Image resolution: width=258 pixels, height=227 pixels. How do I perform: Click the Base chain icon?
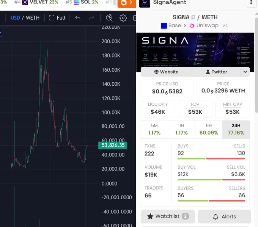(164, 26)
